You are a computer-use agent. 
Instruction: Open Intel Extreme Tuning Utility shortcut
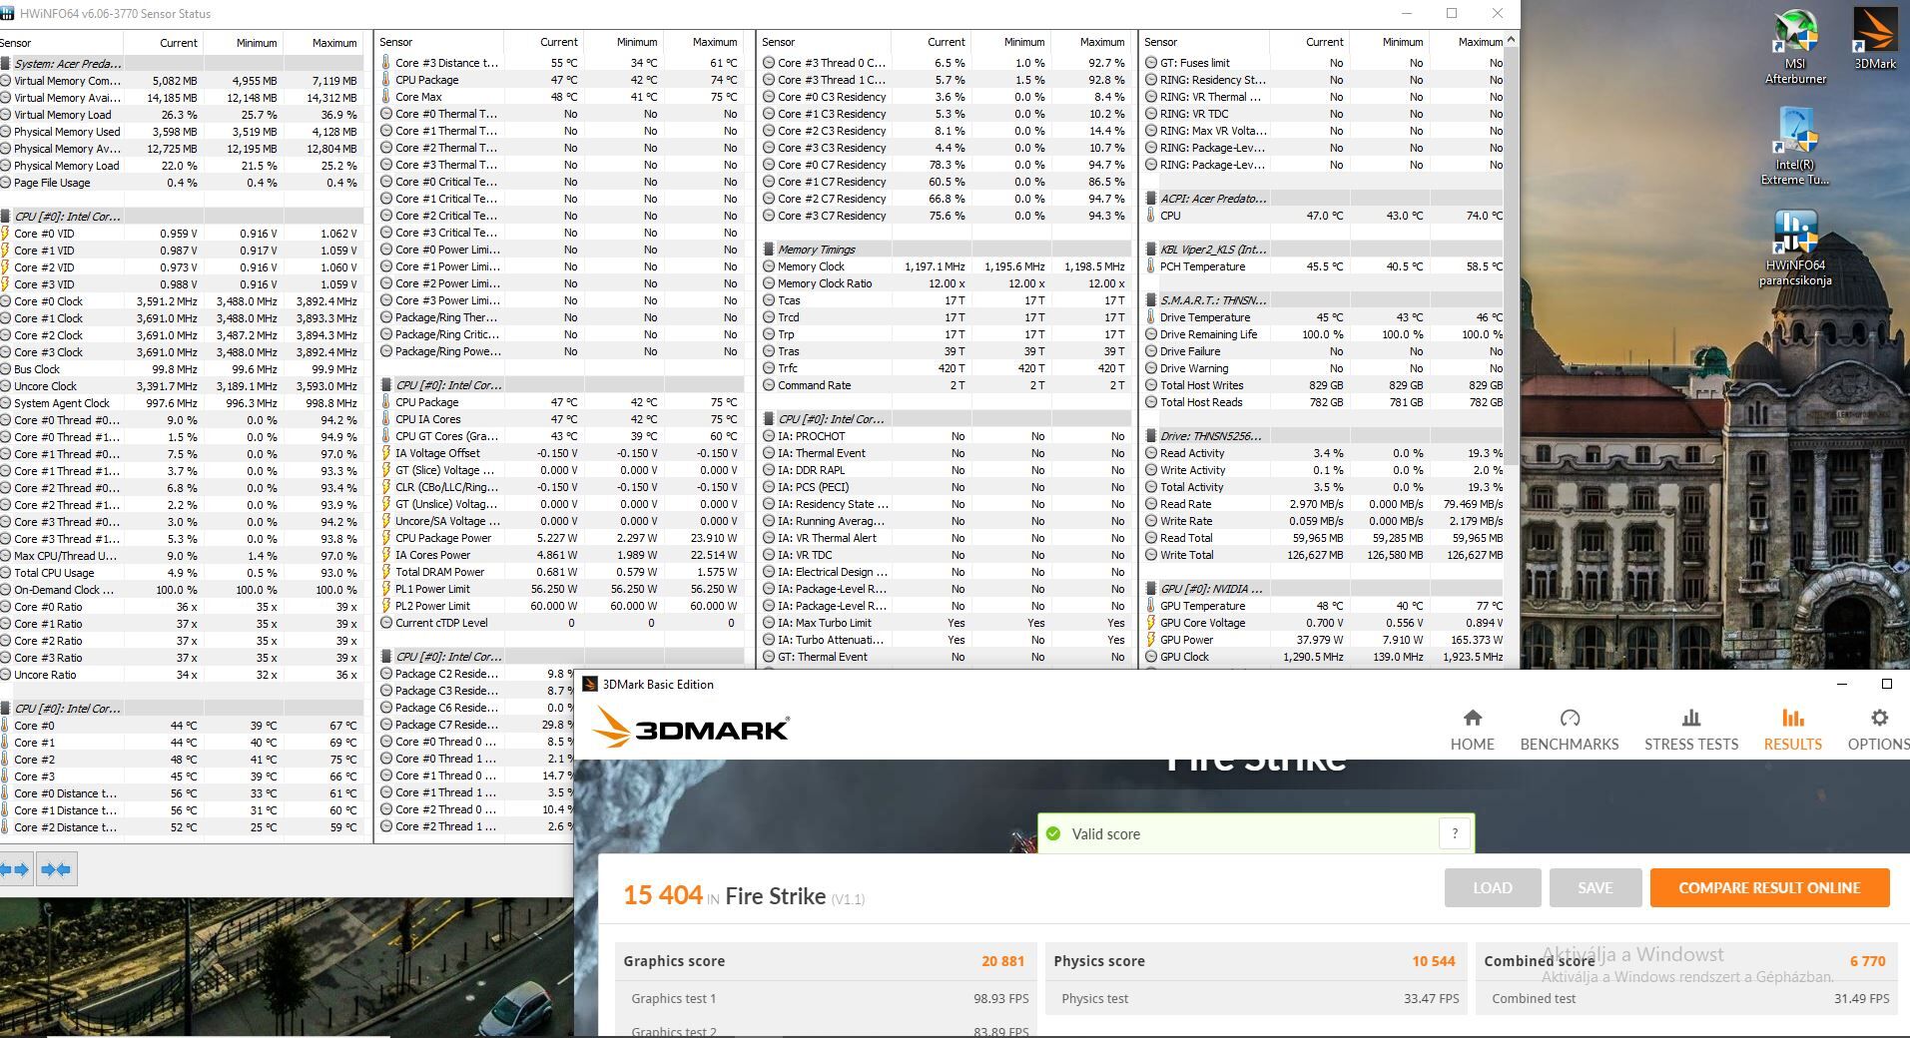(1795, 147)
